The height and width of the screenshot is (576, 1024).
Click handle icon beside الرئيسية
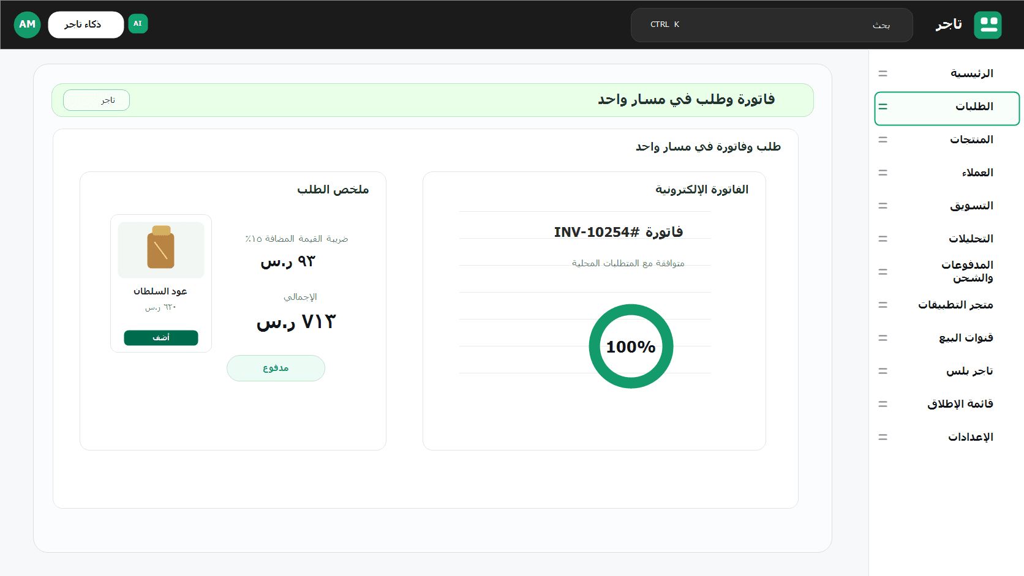click(883, 73)
